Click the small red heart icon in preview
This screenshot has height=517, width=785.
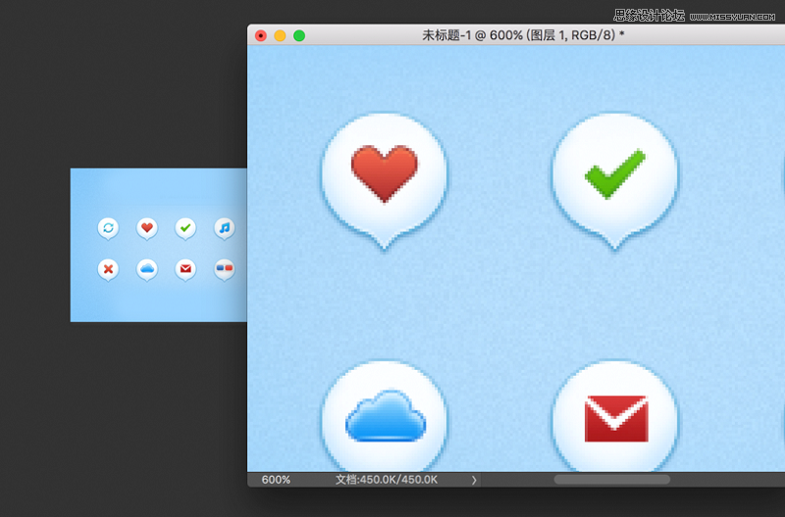(147, 228)
